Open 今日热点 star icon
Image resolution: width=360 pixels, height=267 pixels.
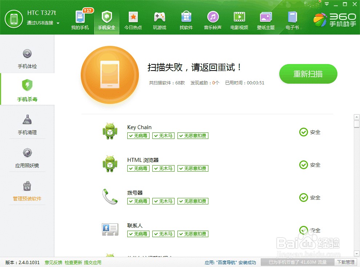click(x=133, y=17)
